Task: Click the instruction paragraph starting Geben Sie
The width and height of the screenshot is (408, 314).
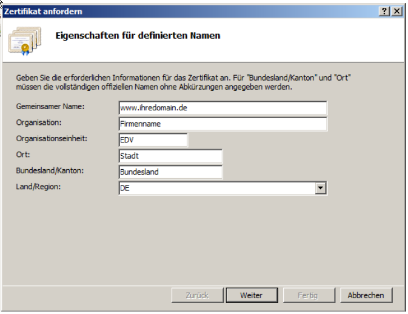Action: pos(184,82)
